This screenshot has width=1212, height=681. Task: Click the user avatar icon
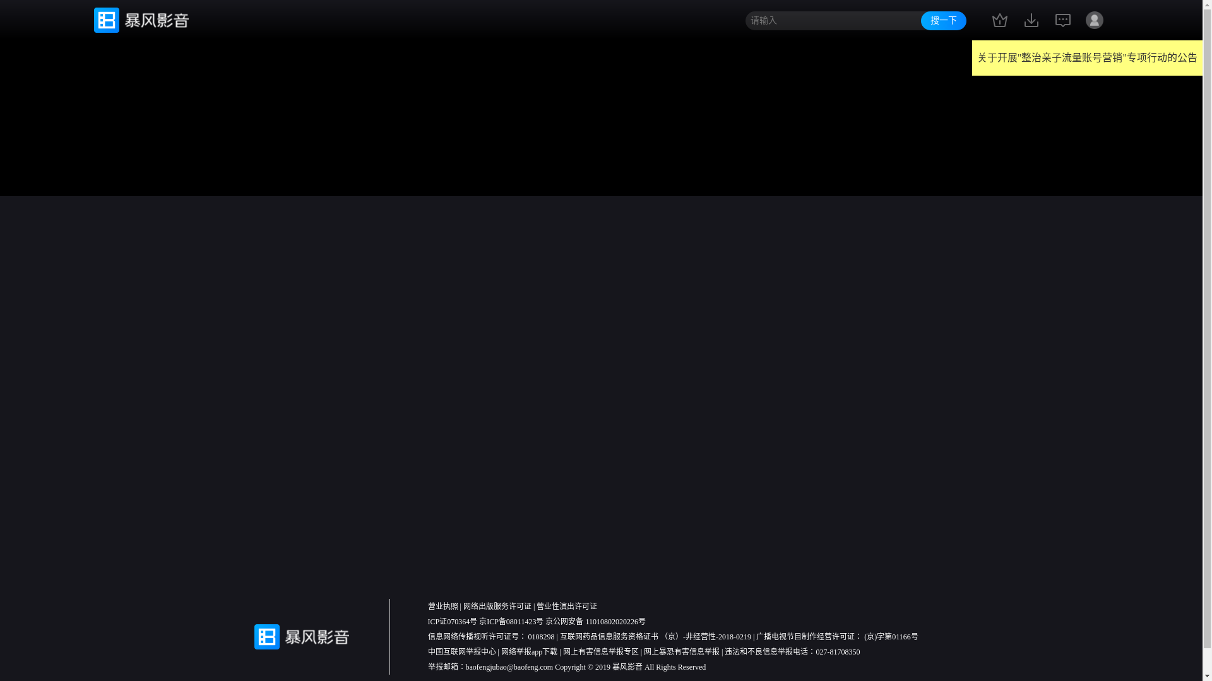coord(1094,20)
